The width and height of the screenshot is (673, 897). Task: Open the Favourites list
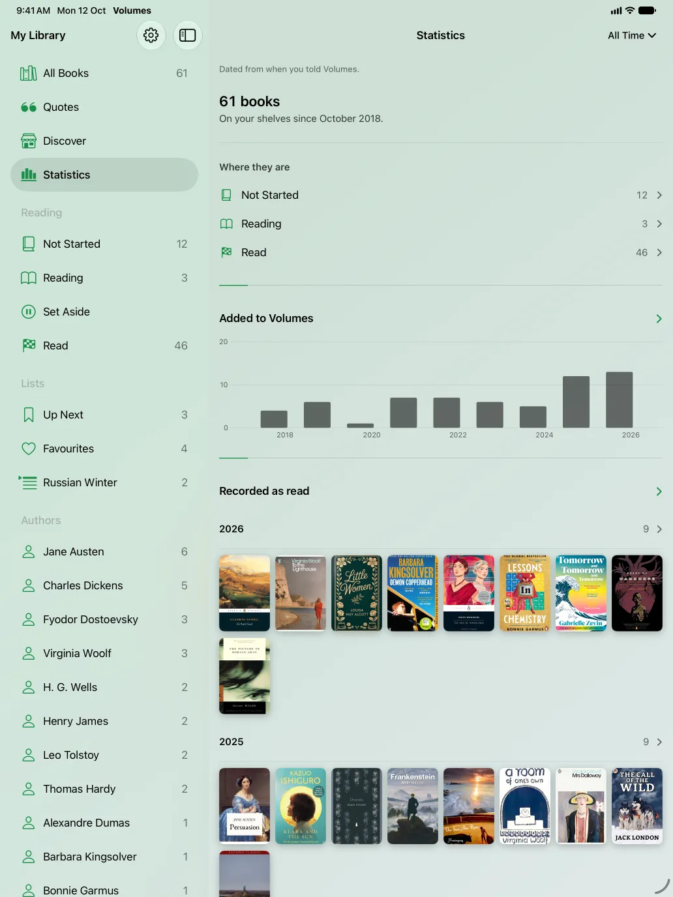pos(104,448)
